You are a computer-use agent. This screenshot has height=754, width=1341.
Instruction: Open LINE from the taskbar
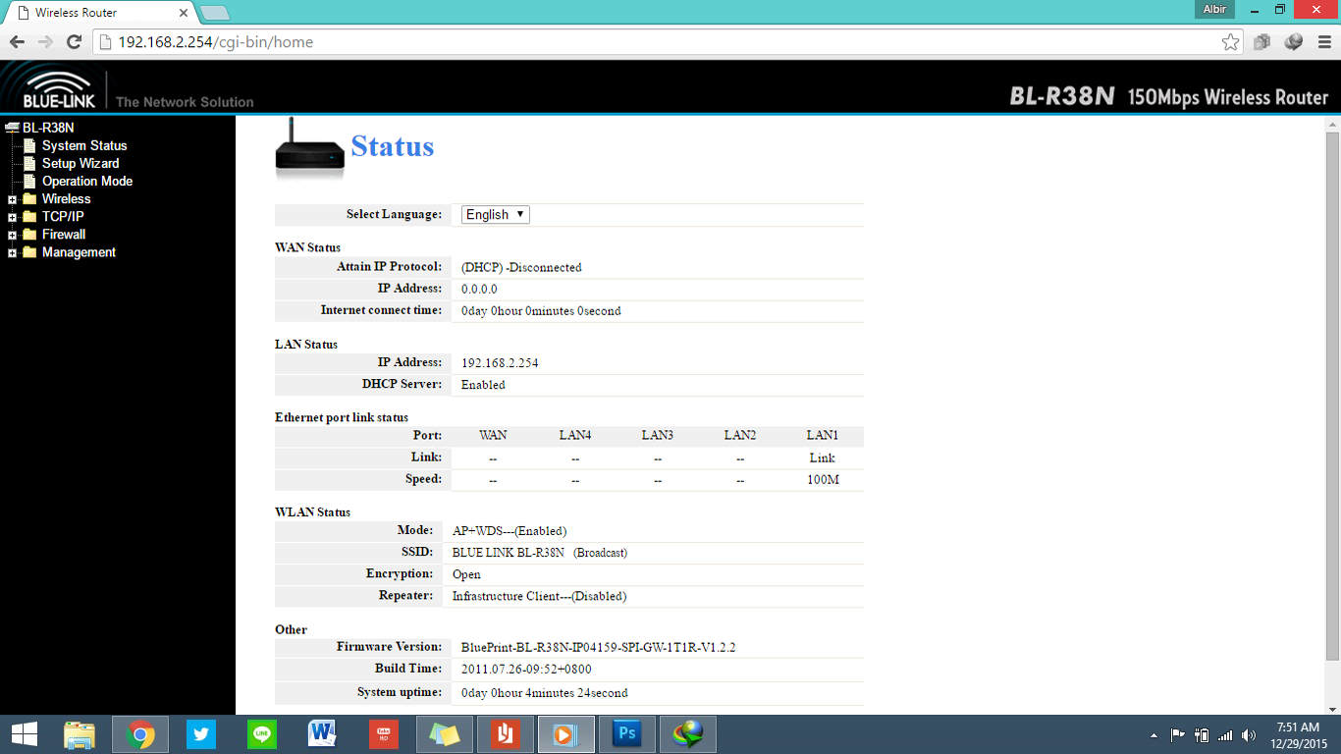(262, 734)
